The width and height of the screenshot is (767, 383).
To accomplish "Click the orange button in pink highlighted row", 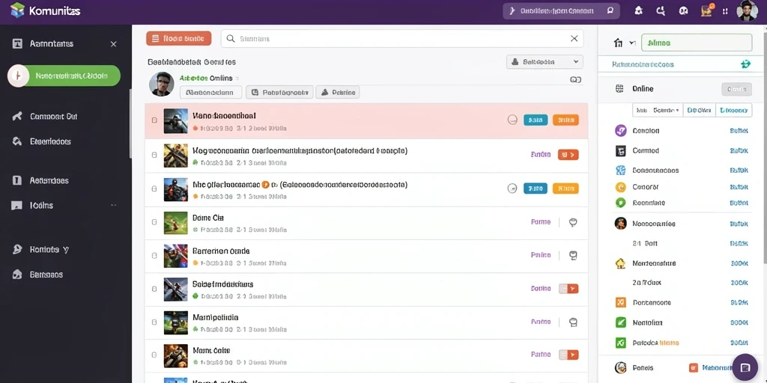I will [566, 120].
